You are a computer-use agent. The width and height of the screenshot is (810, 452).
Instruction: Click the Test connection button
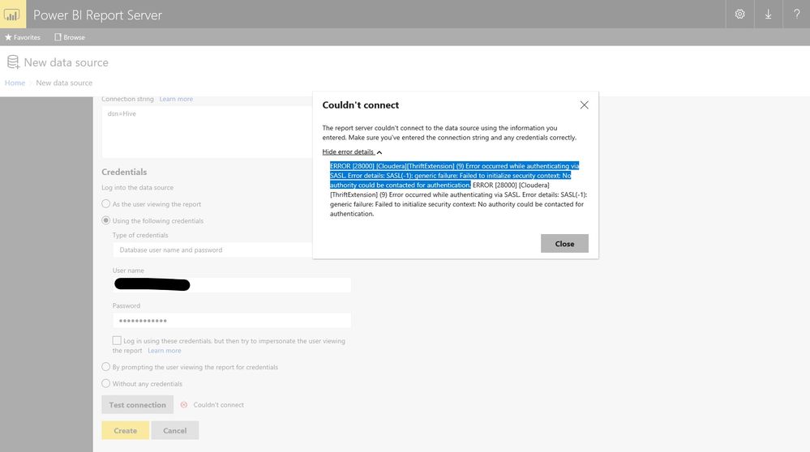137,404
